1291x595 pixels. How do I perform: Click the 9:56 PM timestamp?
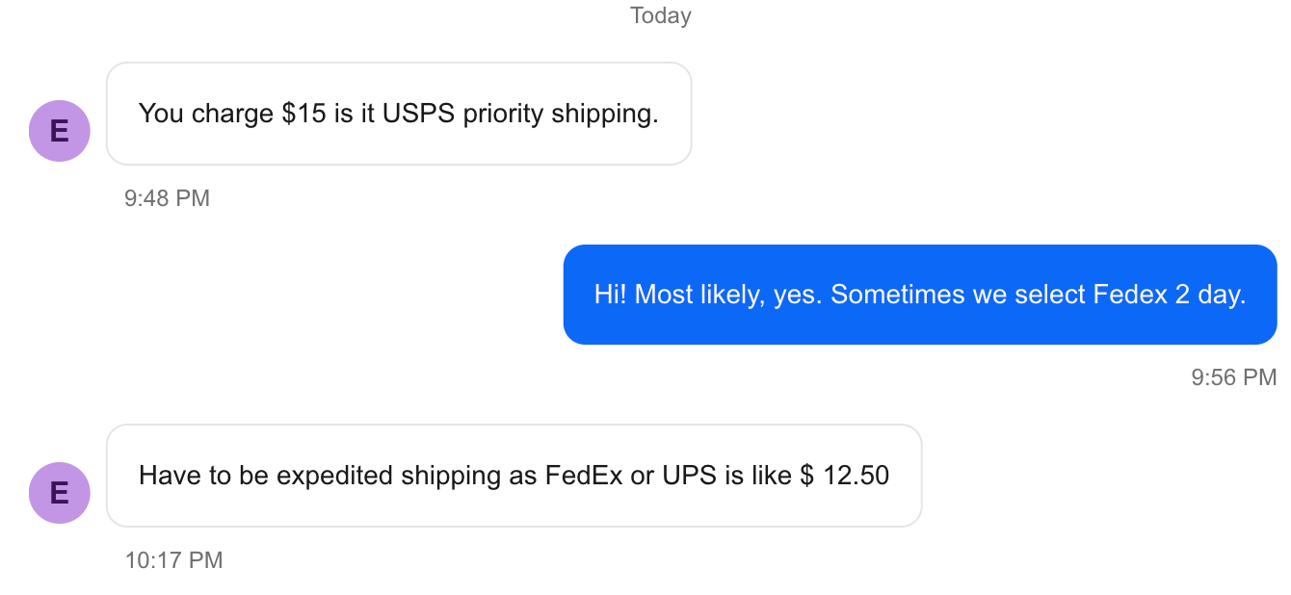pyautogui.click(x=1233, y=377)
